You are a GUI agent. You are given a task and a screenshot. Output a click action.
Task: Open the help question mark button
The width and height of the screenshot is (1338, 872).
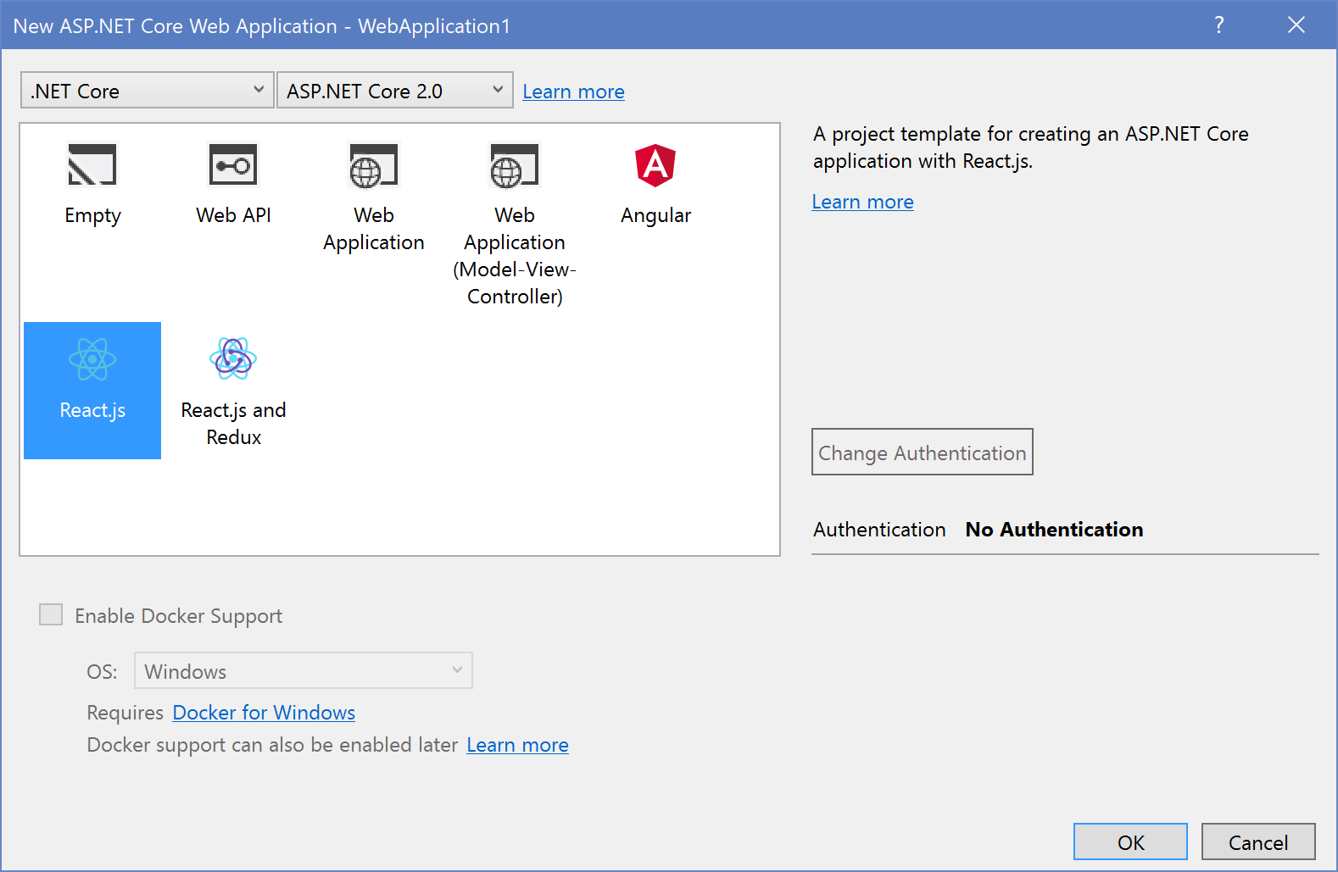click(x=1218, y=25)
